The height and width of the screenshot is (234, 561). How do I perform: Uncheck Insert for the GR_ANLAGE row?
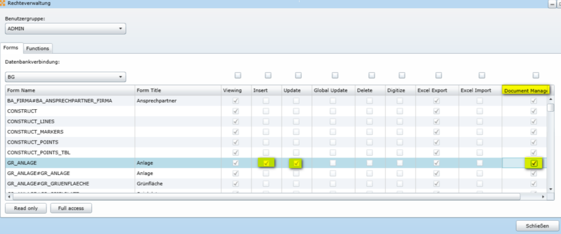click(266, 163)
